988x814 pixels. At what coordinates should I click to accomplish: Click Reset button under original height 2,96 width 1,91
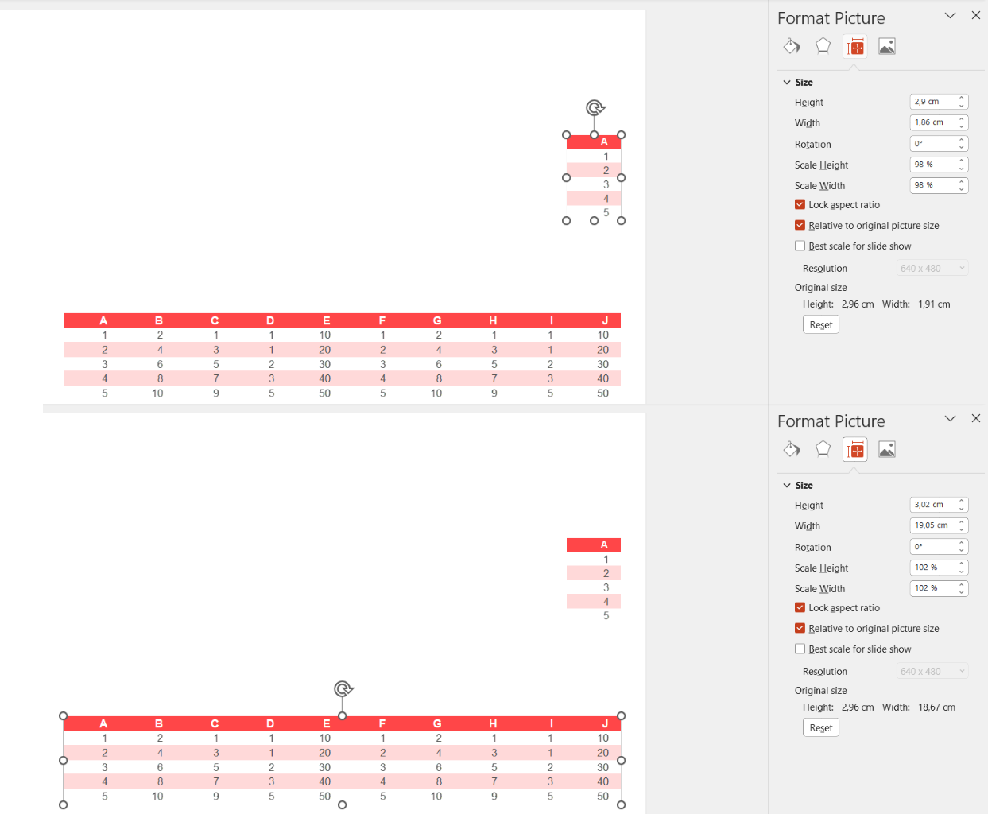click(821, 324)
